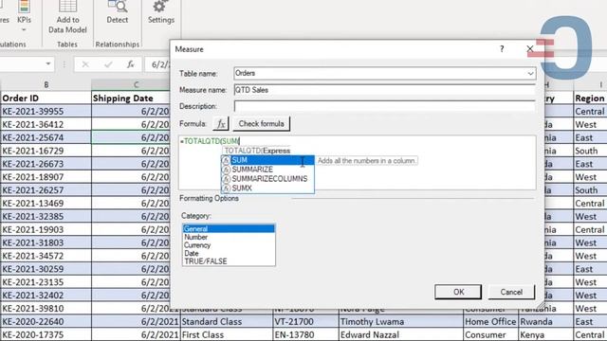The width and height of the screenshot is (607, 341).
Task: Click the Home Office segment cell
Action: (x=490, y=322)
